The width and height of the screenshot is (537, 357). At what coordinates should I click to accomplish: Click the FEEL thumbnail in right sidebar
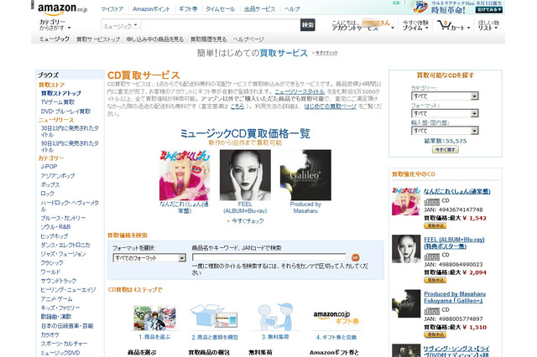point(406,249)
